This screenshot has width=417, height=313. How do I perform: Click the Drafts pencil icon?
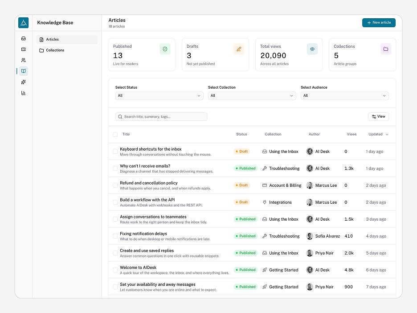click(238, 49)
